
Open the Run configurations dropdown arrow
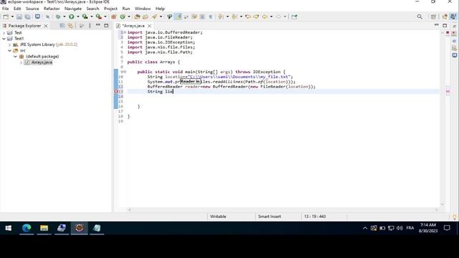tap(78, 16)
